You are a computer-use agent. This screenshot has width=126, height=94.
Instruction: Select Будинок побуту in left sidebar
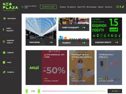pyautogui.click(x=11, y=42)
